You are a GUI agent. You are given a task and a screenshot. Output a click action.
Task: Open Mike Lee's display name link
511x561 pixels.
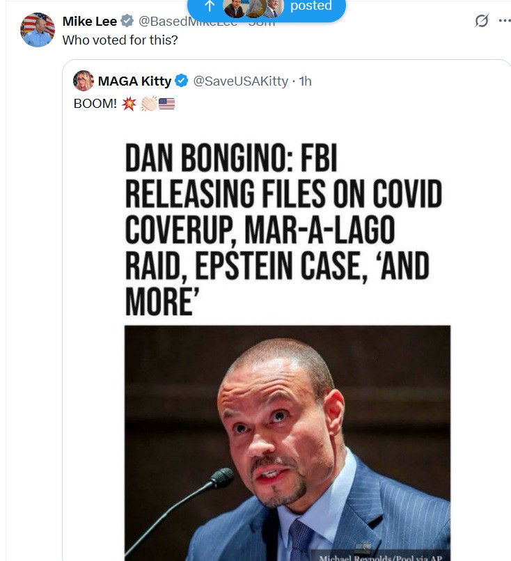coord(90,22)
